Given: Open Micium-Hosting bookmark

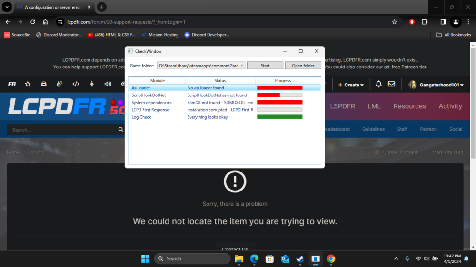Looking at the screenshot, I should click(160, 35).
